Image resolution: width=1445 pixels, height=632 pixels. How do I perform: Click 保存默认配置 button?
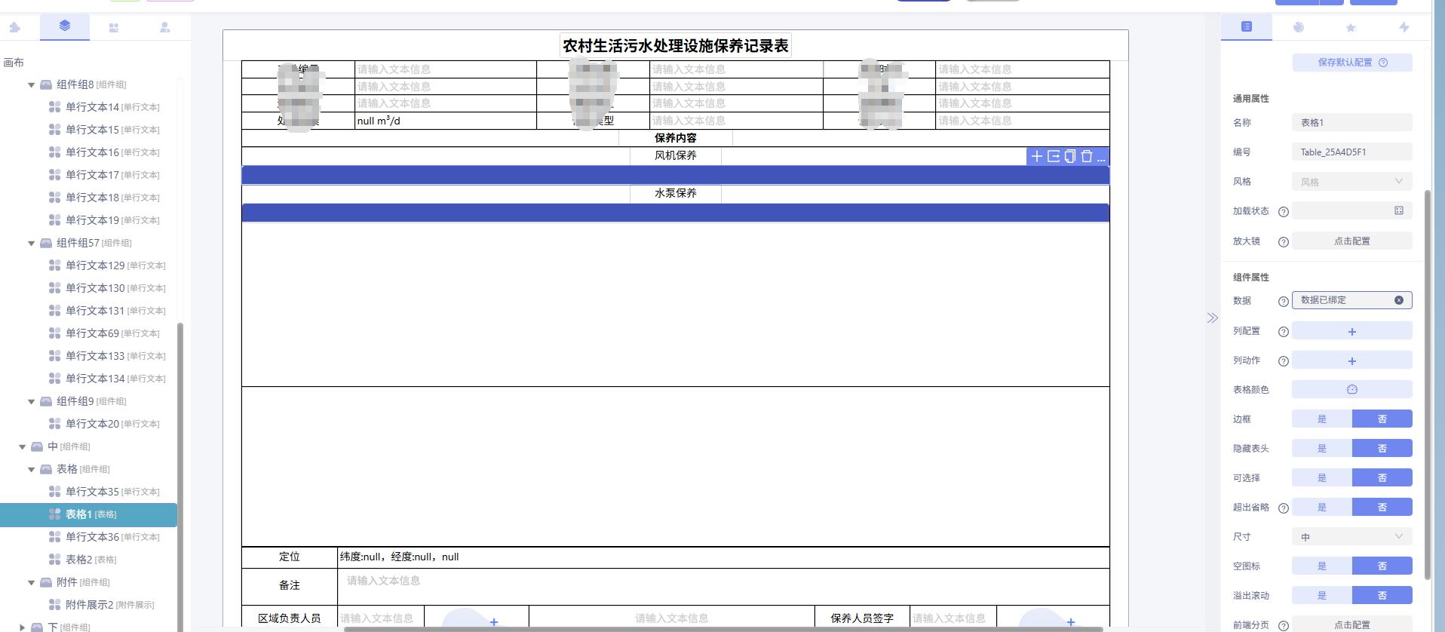pos(1352,63)
